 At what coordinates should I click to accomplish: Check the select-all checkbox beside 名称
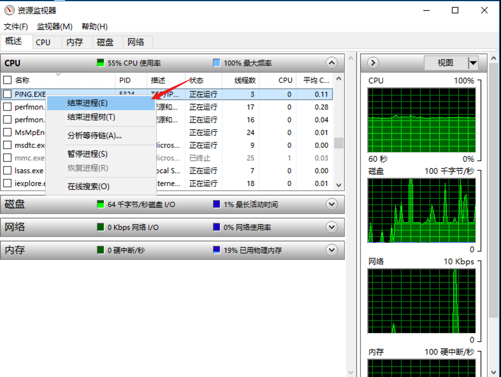point(7,80)
